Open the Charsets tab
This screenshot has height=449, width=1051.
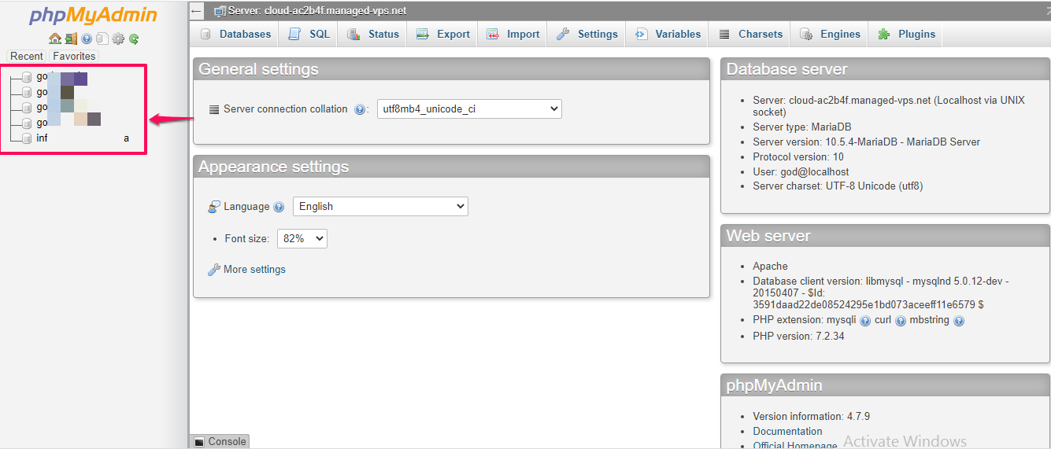coord(750,34)
